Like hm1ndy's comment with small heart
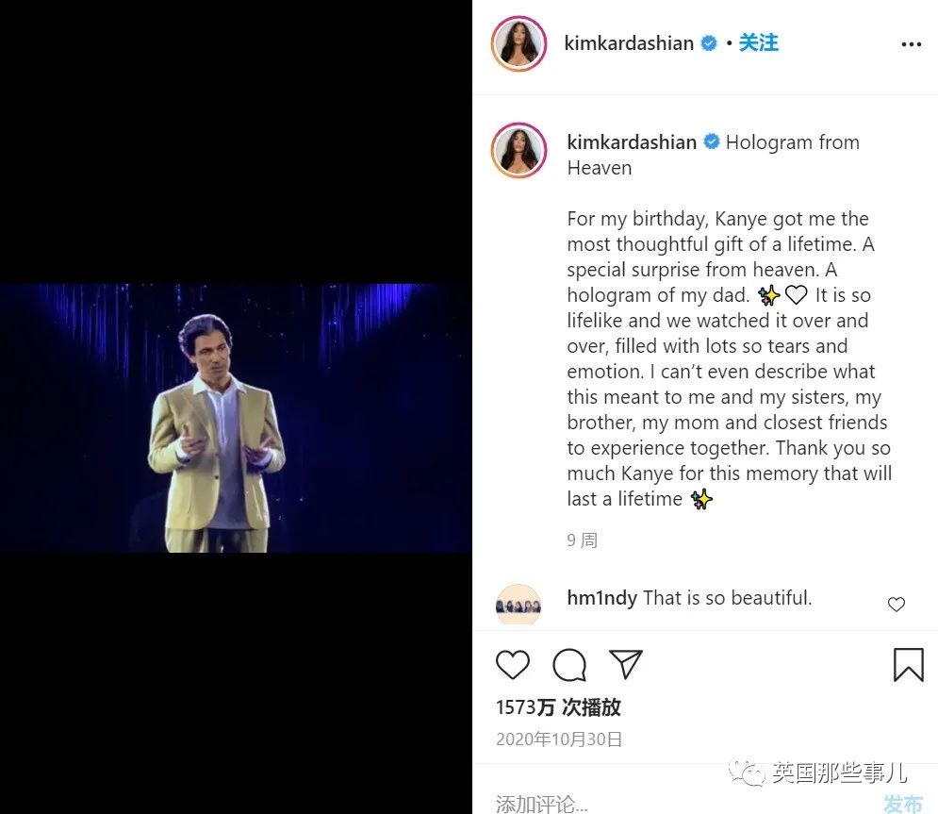938x814 pixels. pyautogui.click(x=897, y=605)
